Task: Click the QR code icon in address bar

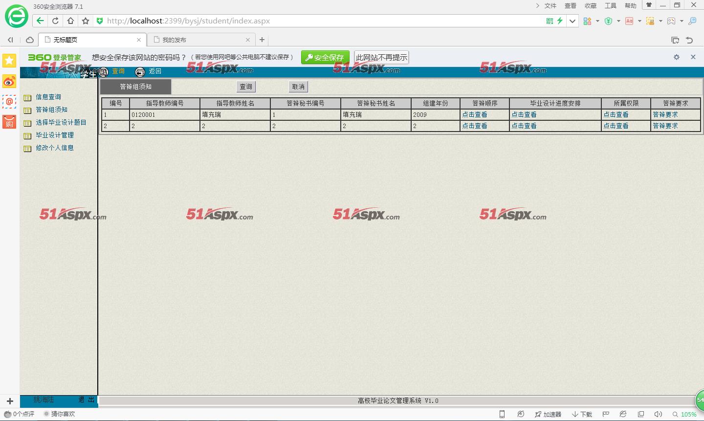Action: point(550,21)
